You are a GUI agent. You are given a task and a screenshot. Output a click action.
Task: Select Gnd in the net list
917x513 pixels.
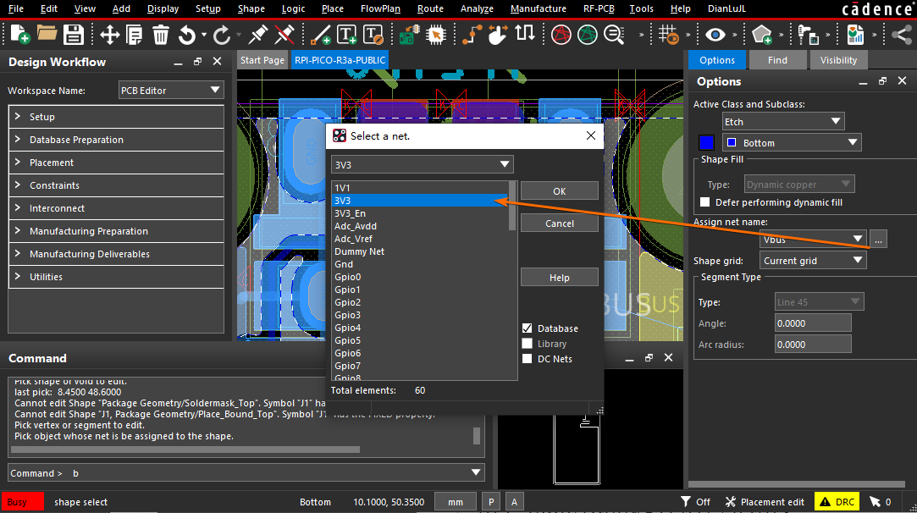tap(344, 264)
